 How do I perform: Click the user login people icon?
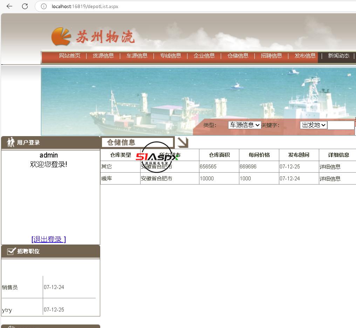tap(11, 142)
